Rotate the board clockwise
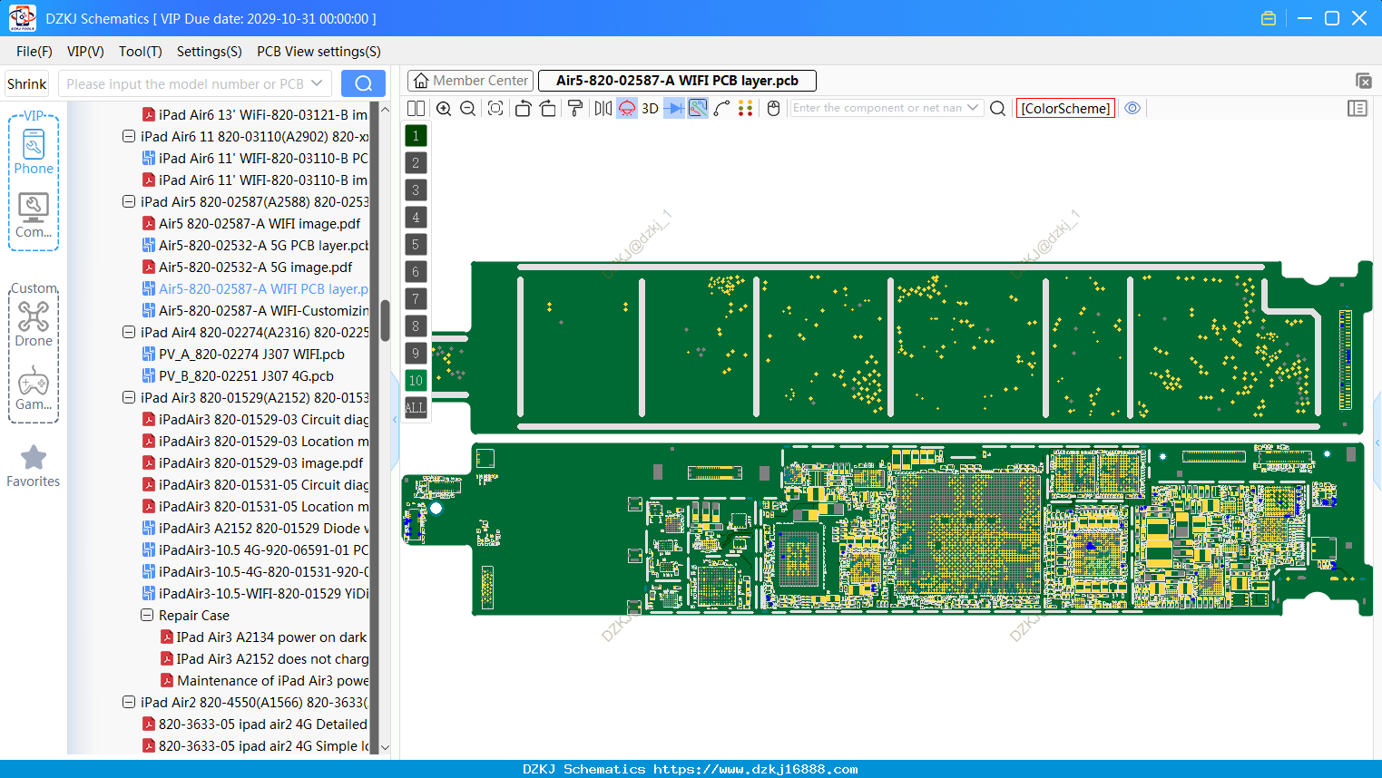This screenshot has width=1382, height=778. (x=548, y=108)
